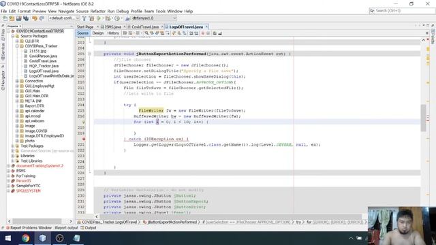Viewport: 436px width, 245px height.
Task: Click the NetBeans taskbar icon
Action: (42, 238)
